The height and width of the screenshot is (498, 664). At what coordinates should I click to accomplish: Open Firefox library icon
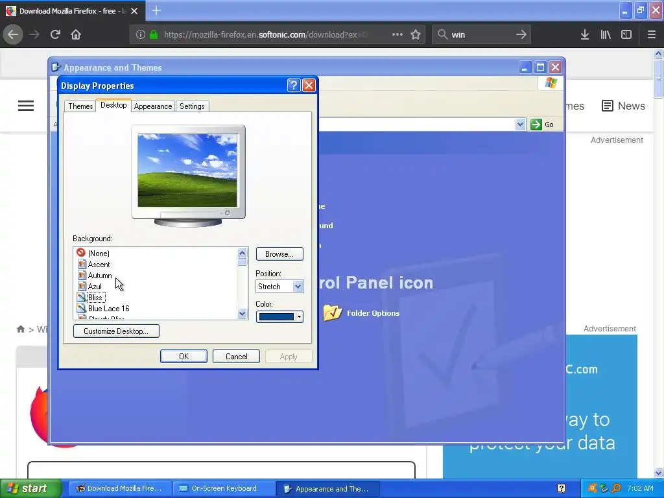[x=606, y=34]
